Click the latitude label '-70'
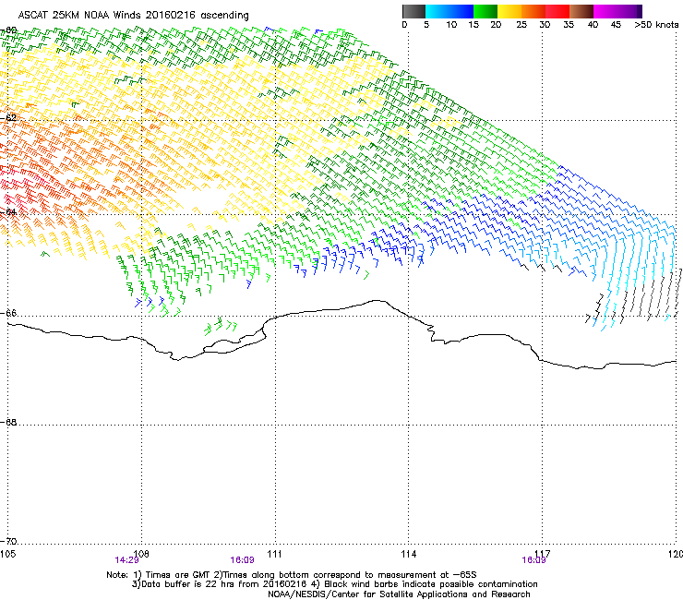Image resolution: width=683 pixels, height=600 pixels. coord(8,541)
